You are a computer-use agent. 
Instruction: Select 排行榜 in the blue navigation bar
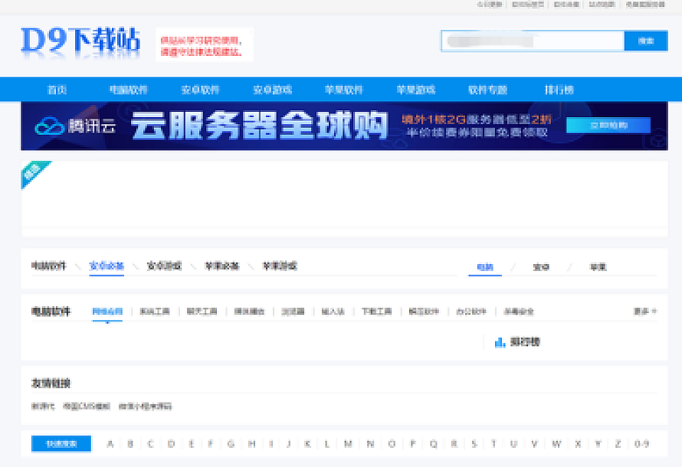coord(559,90)
